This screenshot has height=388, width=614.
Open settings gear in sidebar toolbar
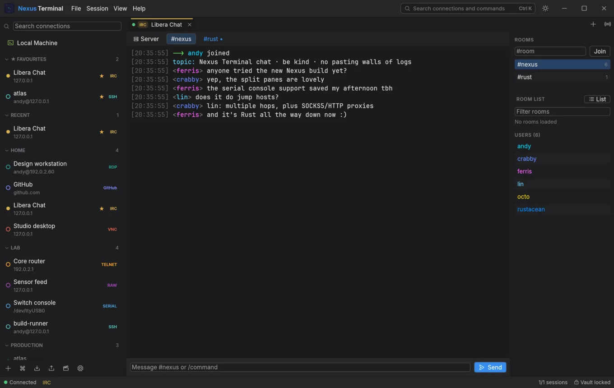[x=80, y=368]
